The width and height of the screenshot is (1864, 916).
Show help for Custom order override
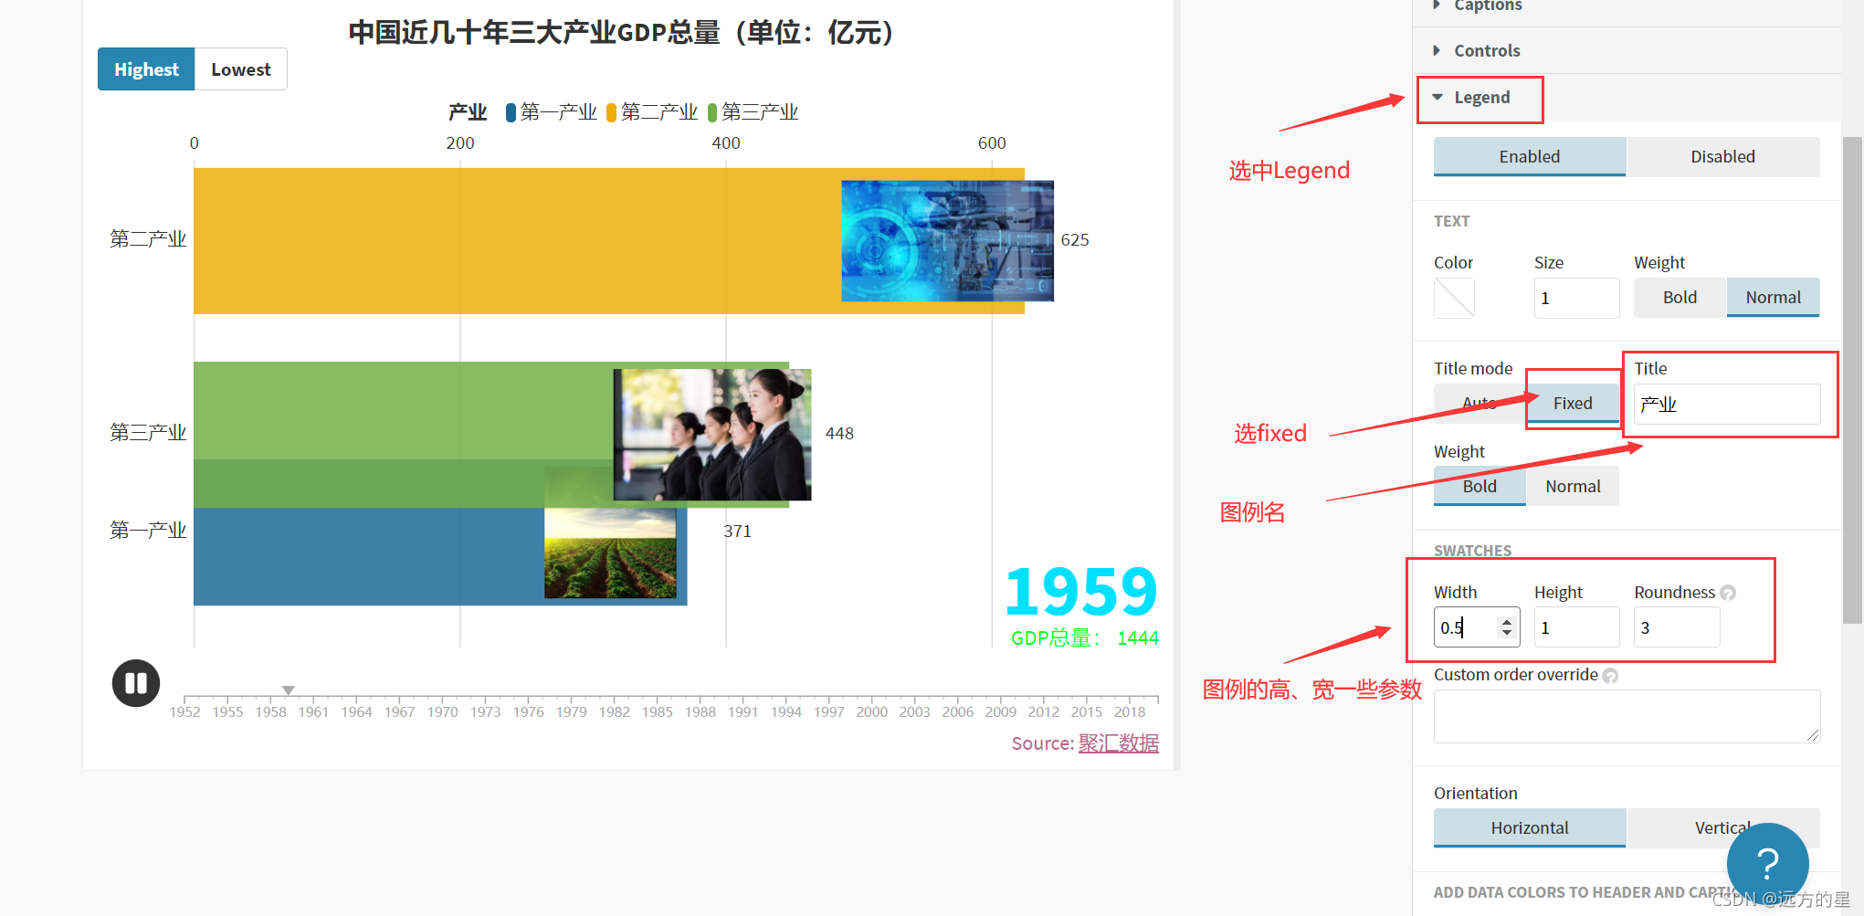click(x=1610, y=676)
